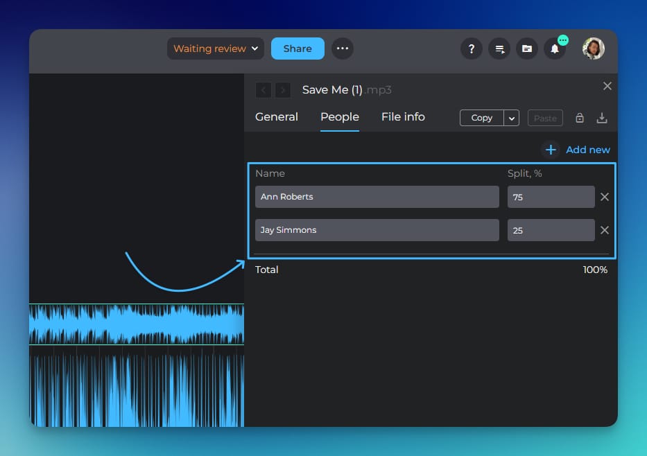Remove the Ann Roberts row
The height and width of the screenshot is (456, 647).
(x=605, y=197)
